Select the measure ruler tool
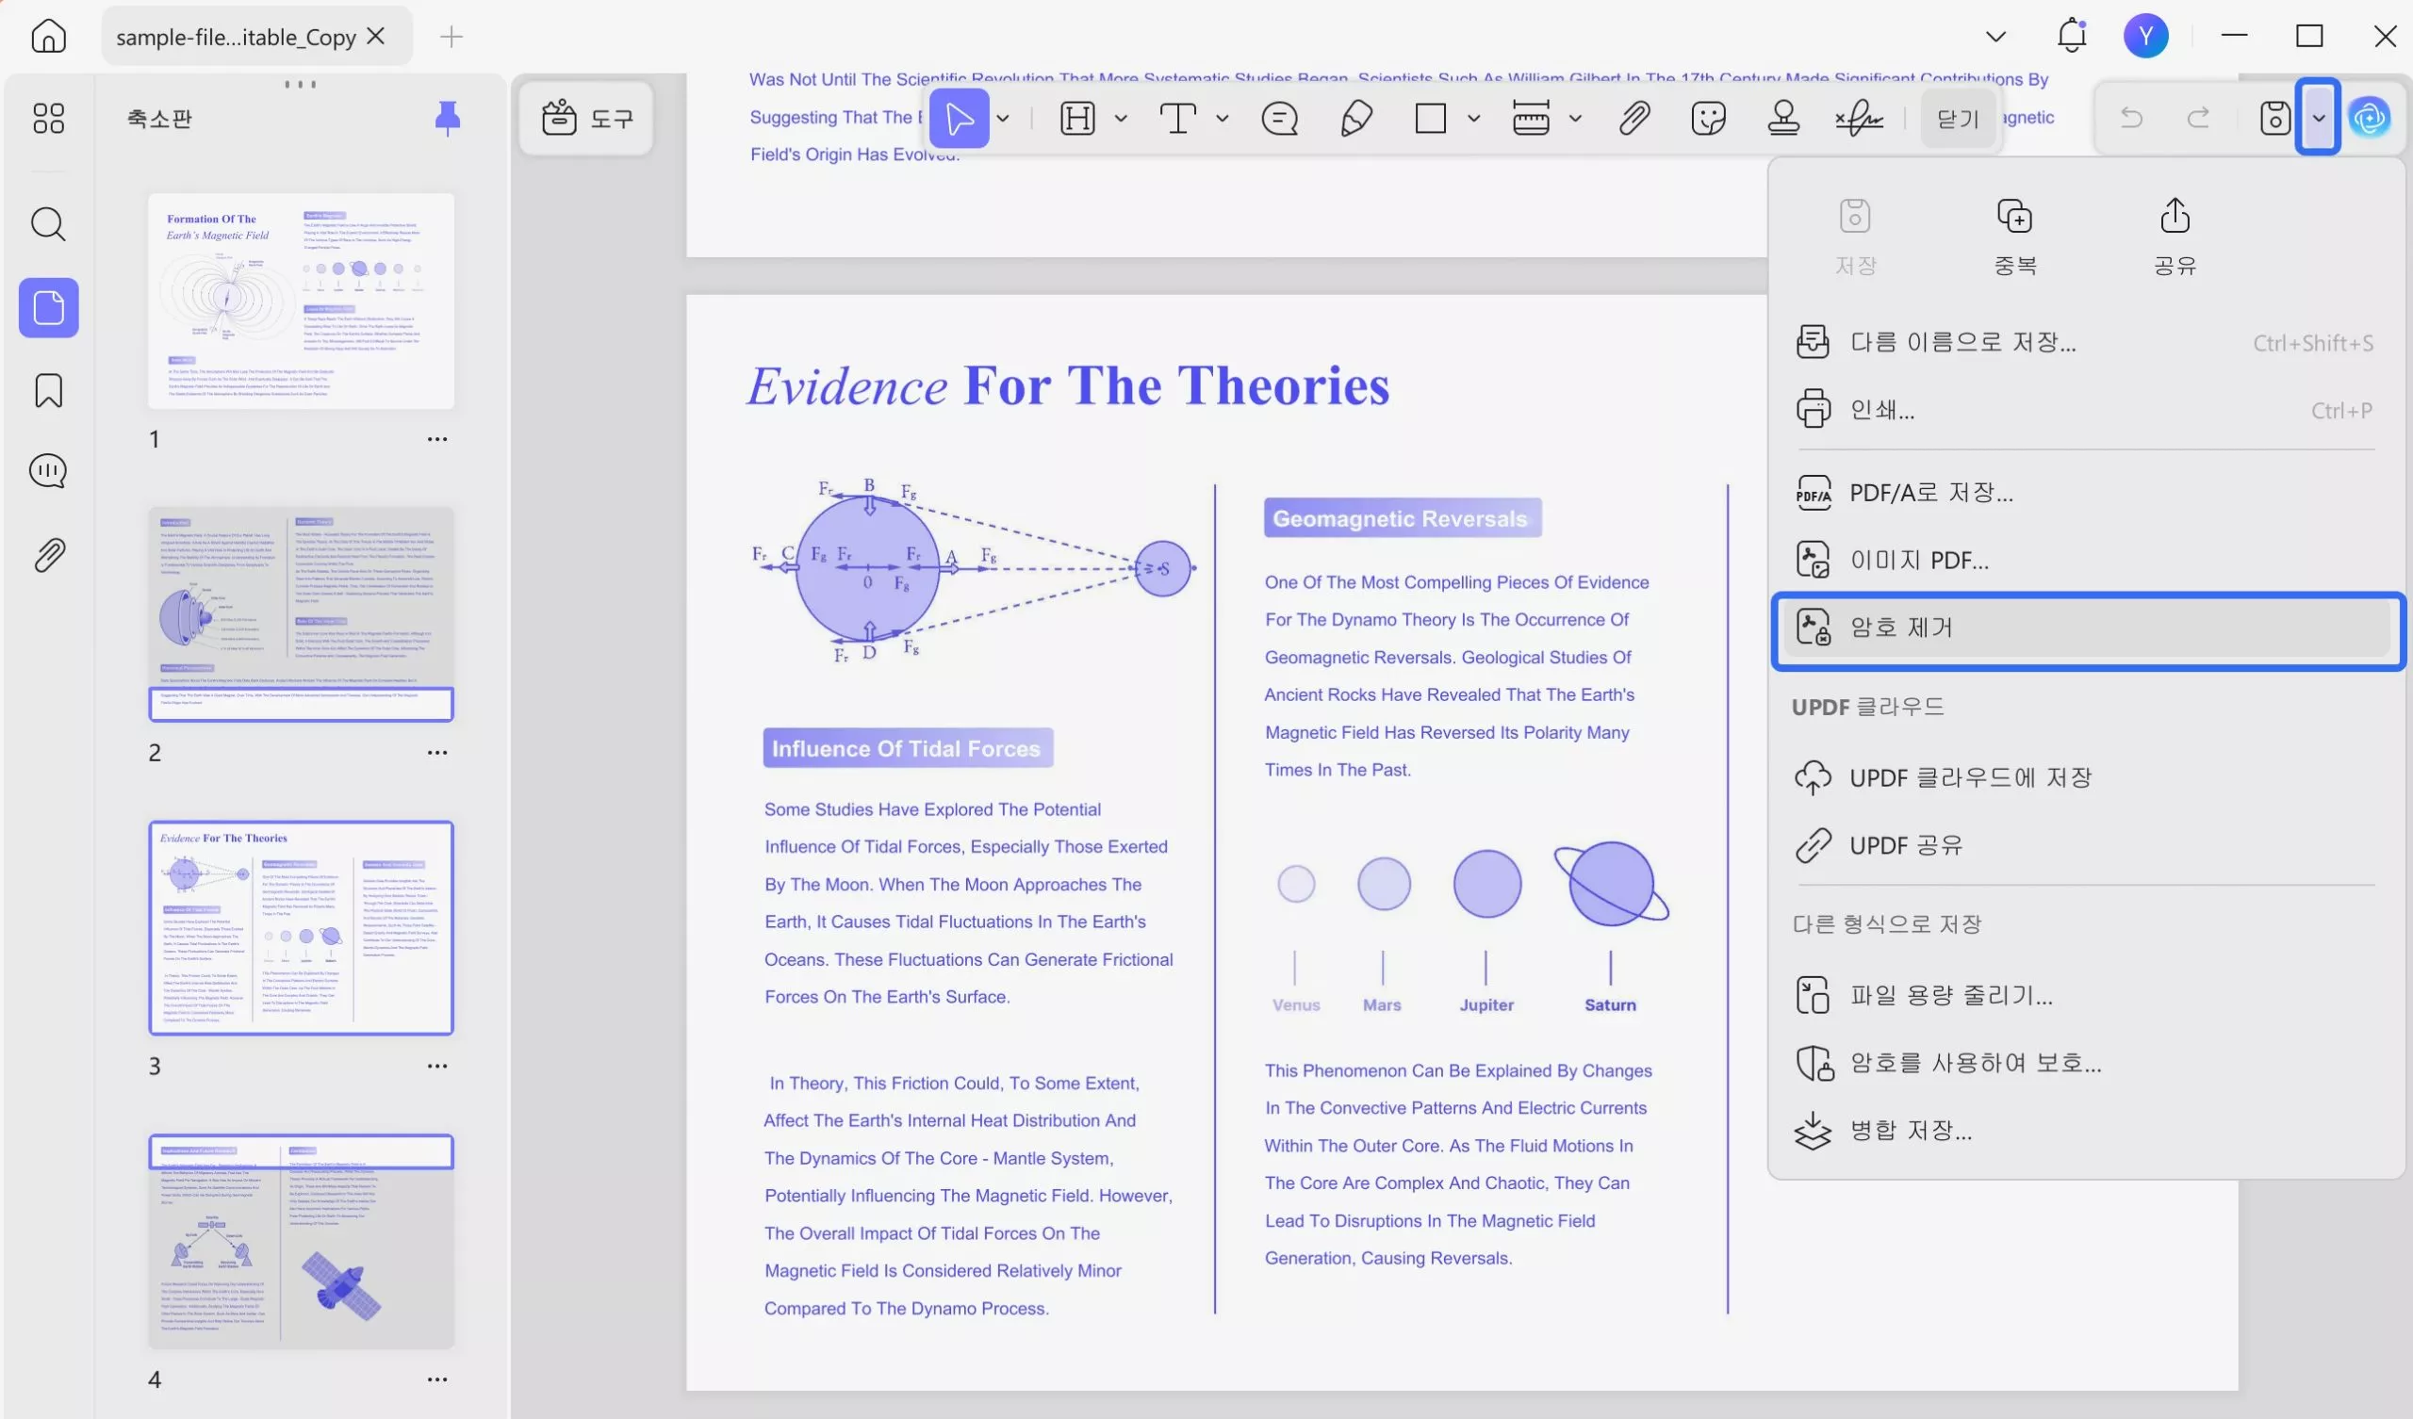Image resolution: width=2413 pixels, height=1419 pixels. (x=1530, y=119)
